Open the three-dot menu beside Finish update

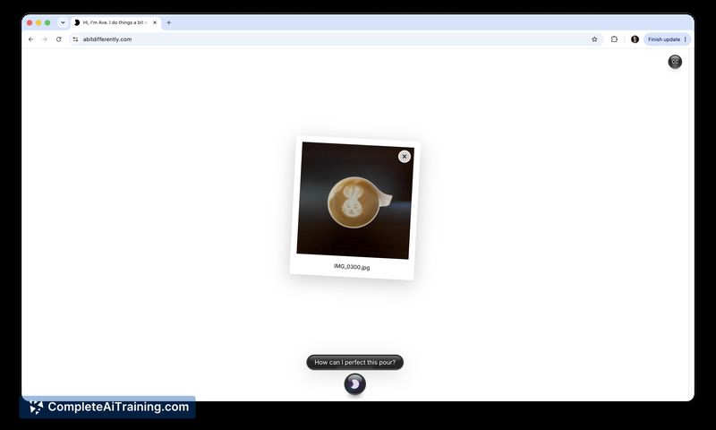[x=686, y=39]
